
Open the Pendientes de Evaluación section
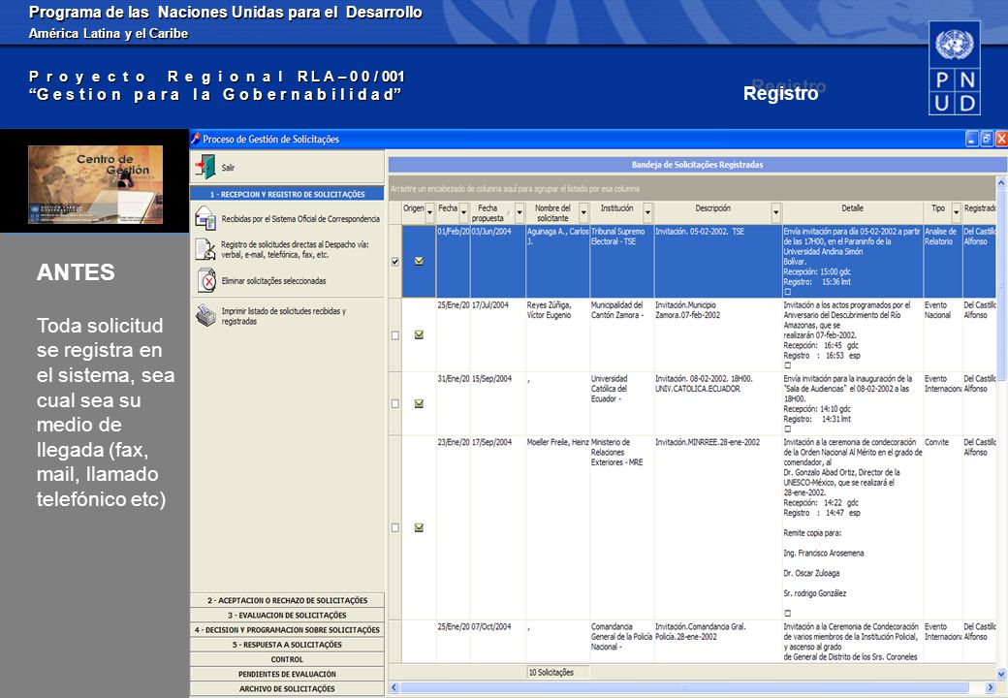(287, 674)
